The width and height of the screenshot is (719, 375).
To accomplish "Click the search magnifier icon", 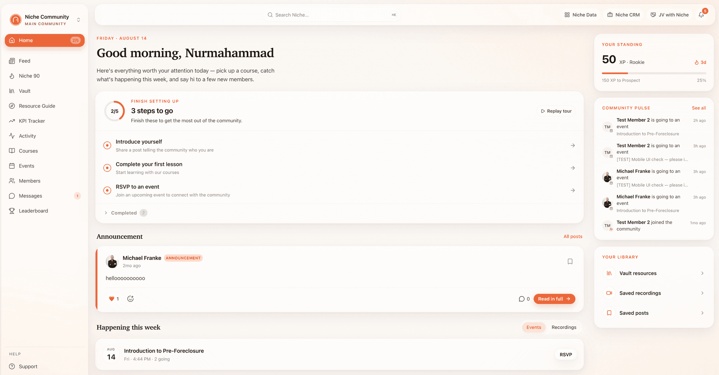I will pos(270,15).
